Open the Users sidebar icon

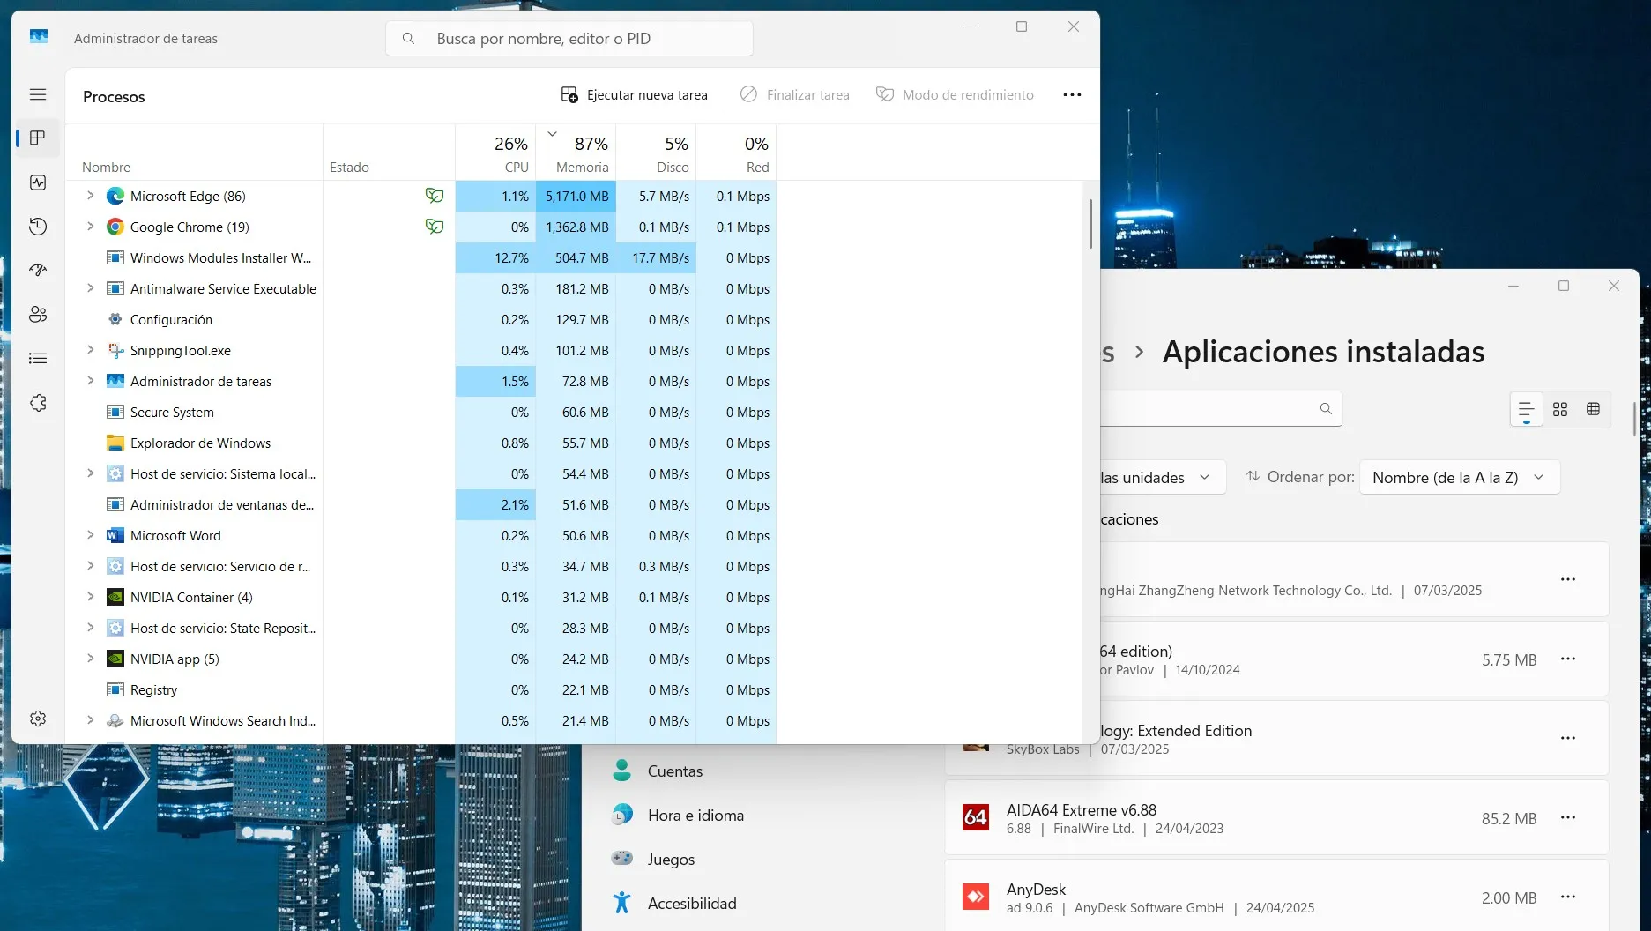point(38,315)
